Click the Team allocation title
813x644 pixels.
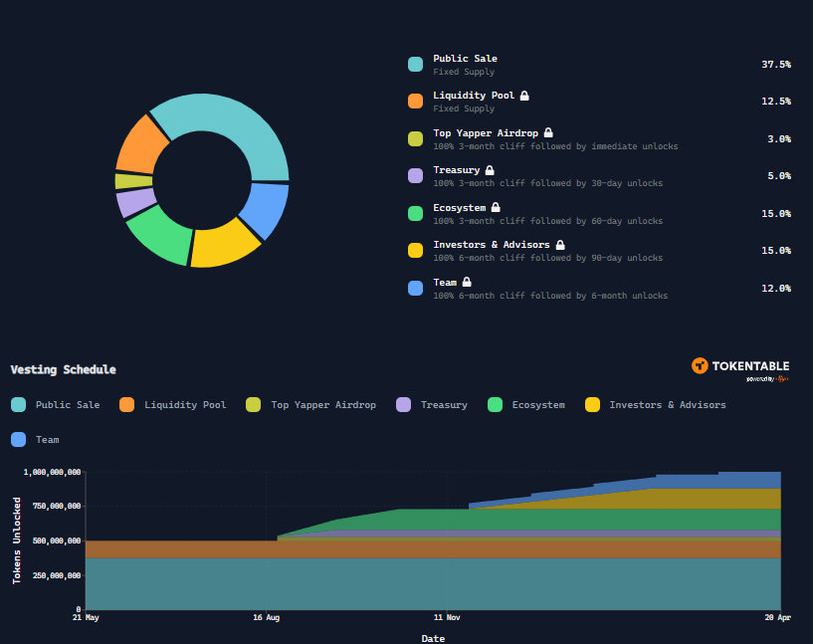445,283
